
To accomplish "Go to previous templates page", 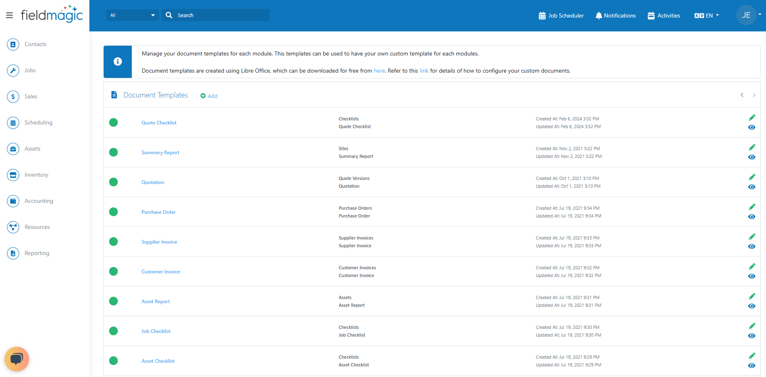I will pos(742,95).
